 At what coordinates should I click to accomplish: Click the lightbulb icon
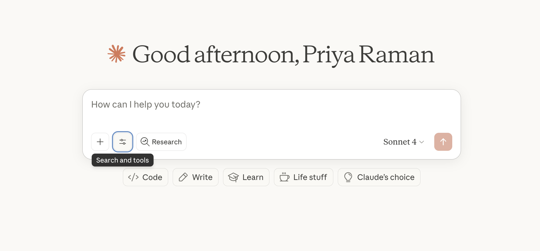coord(348,177)
